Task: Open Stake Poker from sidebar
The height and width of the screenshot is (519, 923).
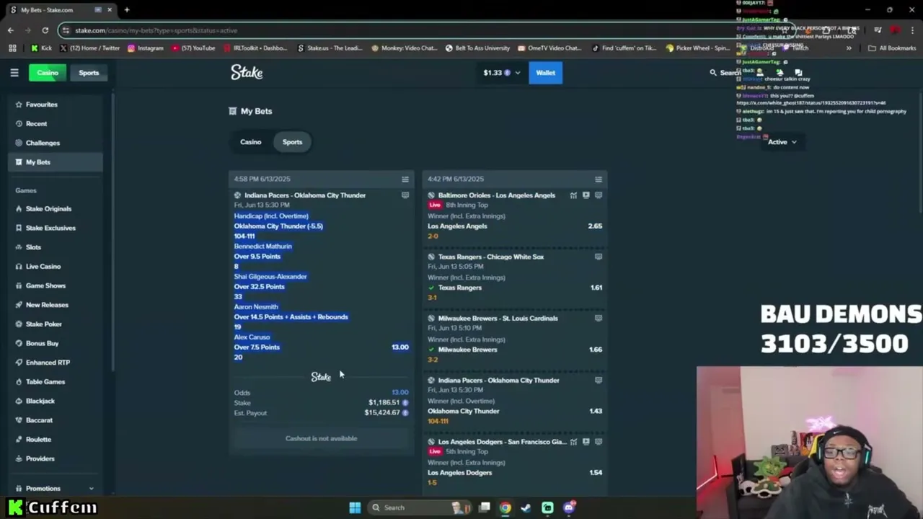Action: click(x=56, y=324)
